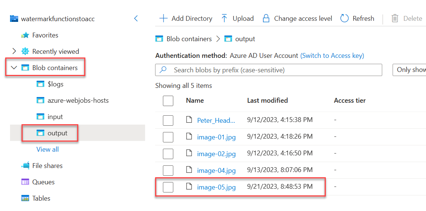Screen dimensions: 426x211
Task: Select output container in sidebar tree
Action: pos(57,133)
